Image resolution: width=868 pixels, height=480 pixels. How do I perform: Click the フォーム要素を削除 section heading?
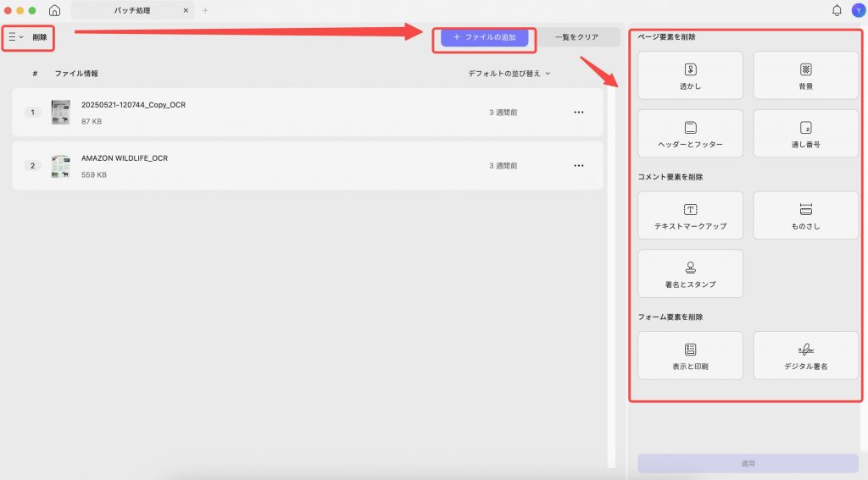click(670, 317)
